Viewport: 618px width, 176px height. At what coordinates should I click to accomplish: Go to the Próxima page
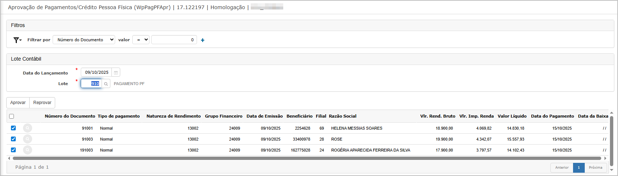595,168
